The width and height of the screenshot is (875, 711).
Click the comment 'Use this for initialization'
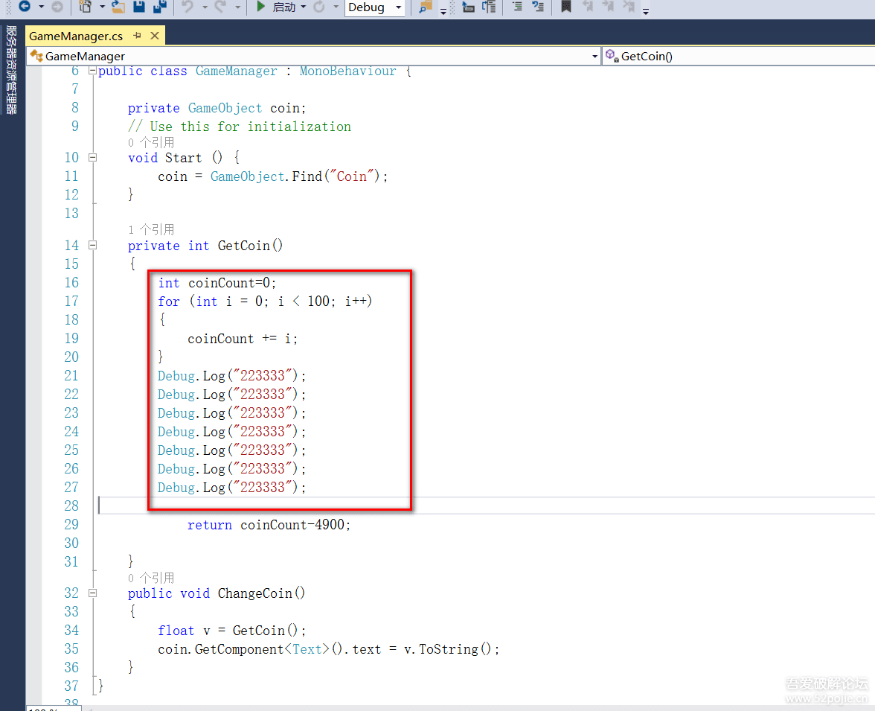click(251, 127)
